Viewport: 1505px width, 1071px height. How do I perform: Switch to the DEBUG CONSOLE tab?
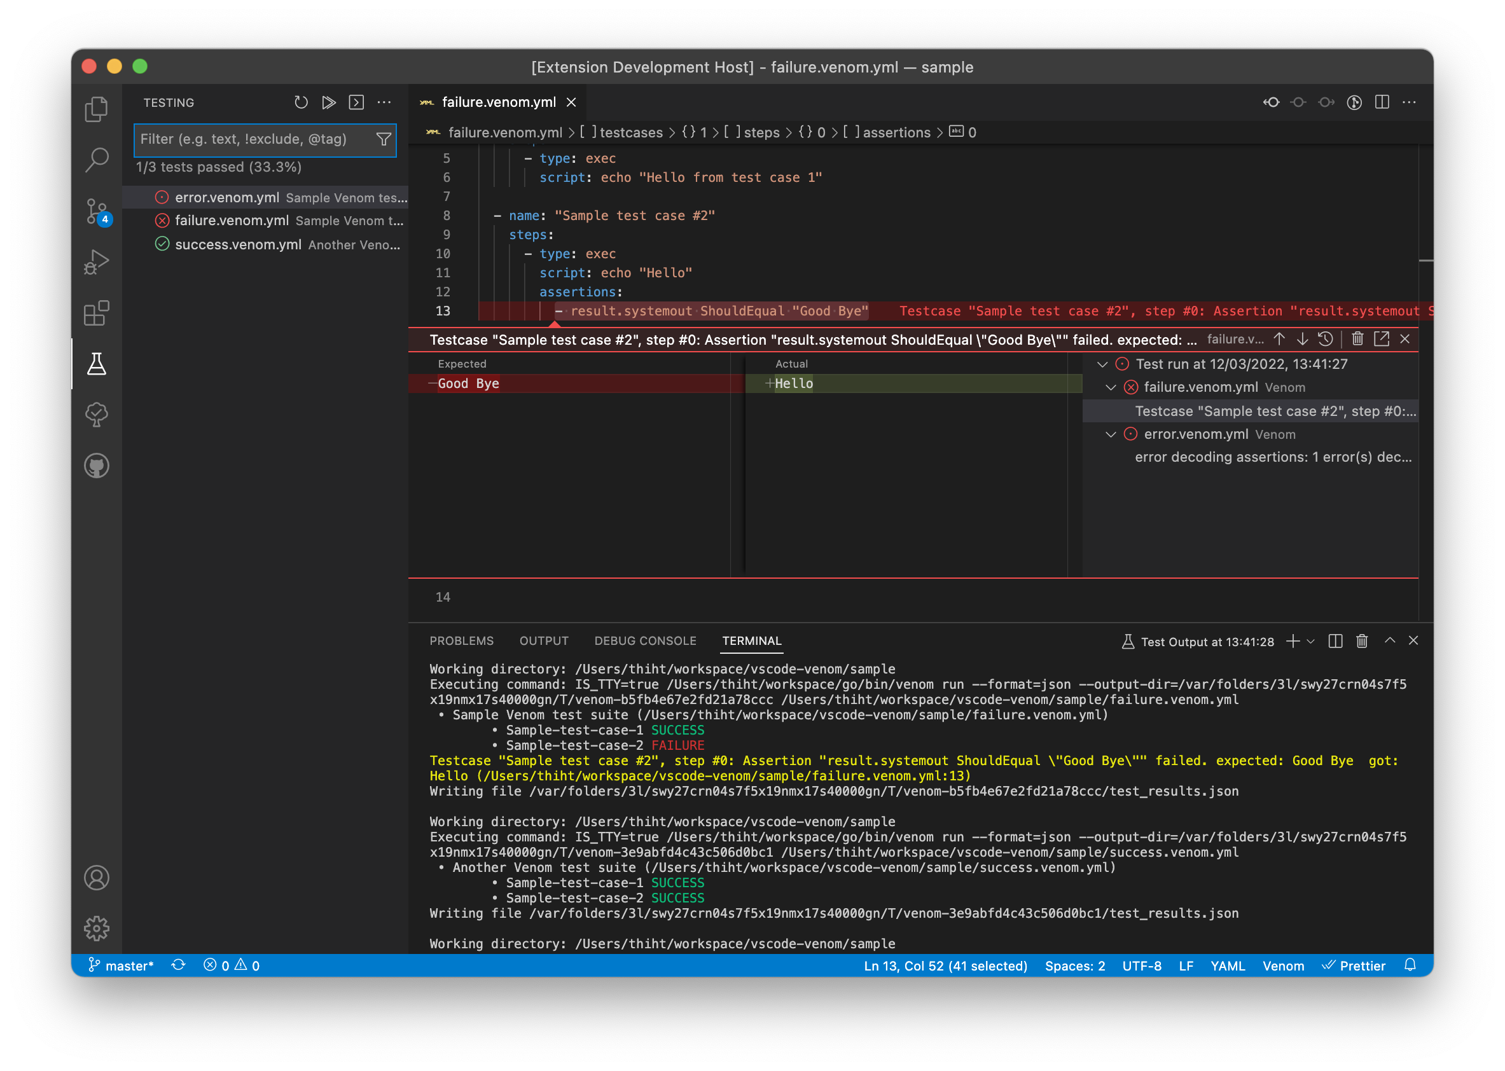click(645, 641)
